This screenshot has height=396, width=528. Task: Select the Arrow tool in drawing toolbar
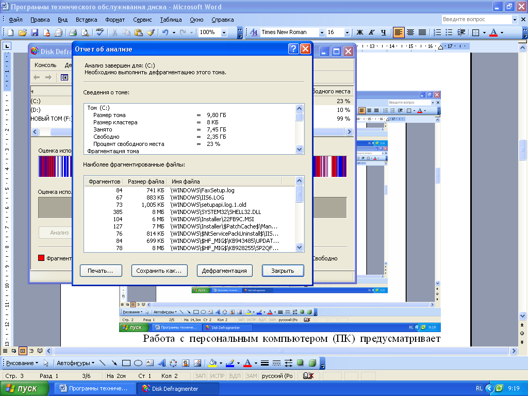point(114,363)
